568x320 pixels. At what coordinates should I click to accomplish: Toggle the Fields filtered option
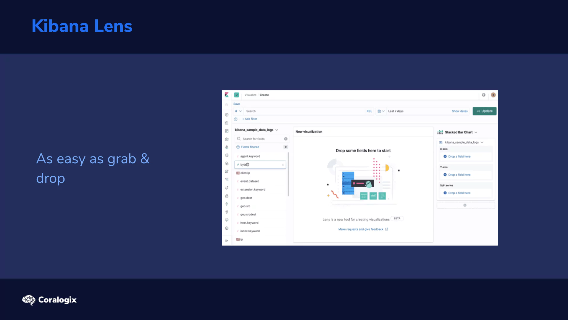click(x=248, y=147)
